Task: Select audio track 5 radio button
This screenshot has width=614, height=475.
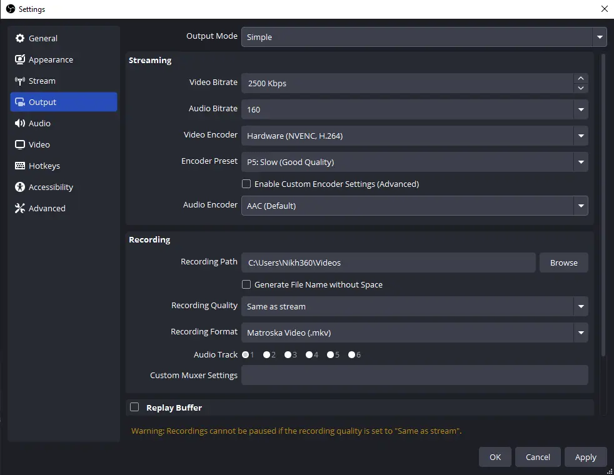Action: (331, 355)
